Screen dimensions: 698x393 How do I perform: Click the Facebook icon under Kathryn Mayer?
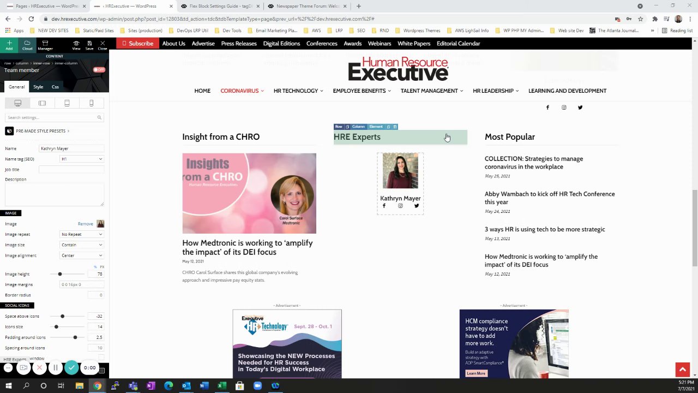(x=384, y=206)
